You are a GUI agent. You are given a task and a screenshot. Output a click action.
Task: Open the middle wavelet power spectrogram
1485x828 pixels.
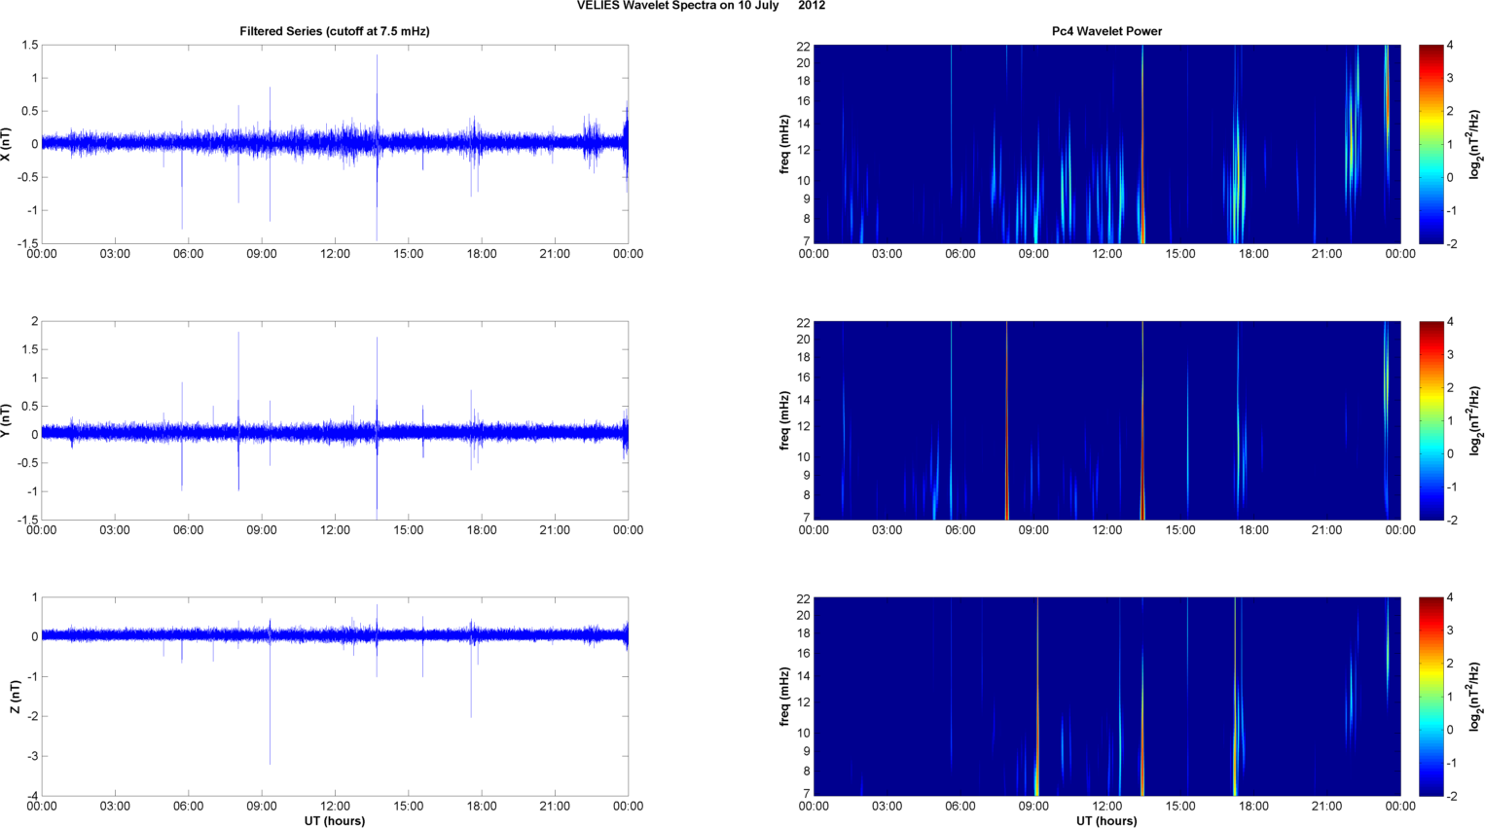click(1106, 420)
